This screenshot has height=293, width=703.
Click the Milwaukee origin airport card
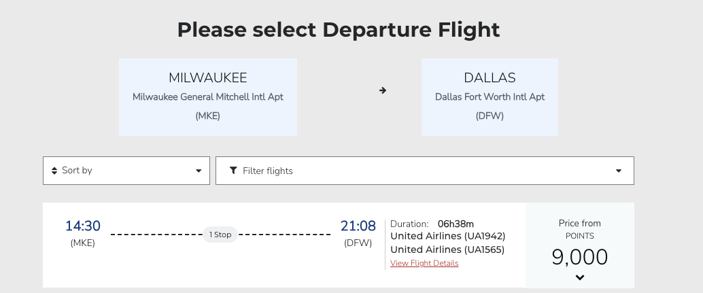207,97
